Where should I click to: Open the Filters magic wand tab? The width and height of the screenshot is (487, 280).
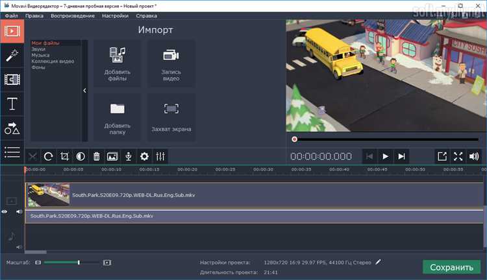[x=12, y=56]
